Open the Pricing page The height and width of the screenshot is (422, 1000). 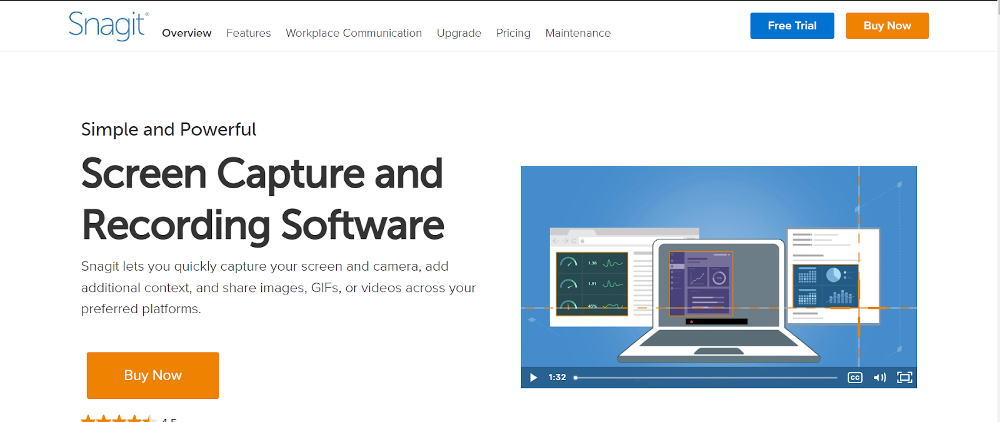tap(513, 33)
